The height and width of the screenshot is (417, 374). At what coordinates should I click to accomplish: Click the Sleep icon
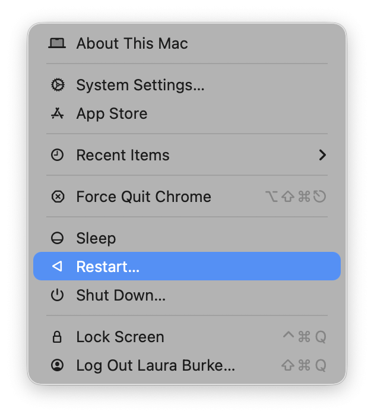pos(57,238)
